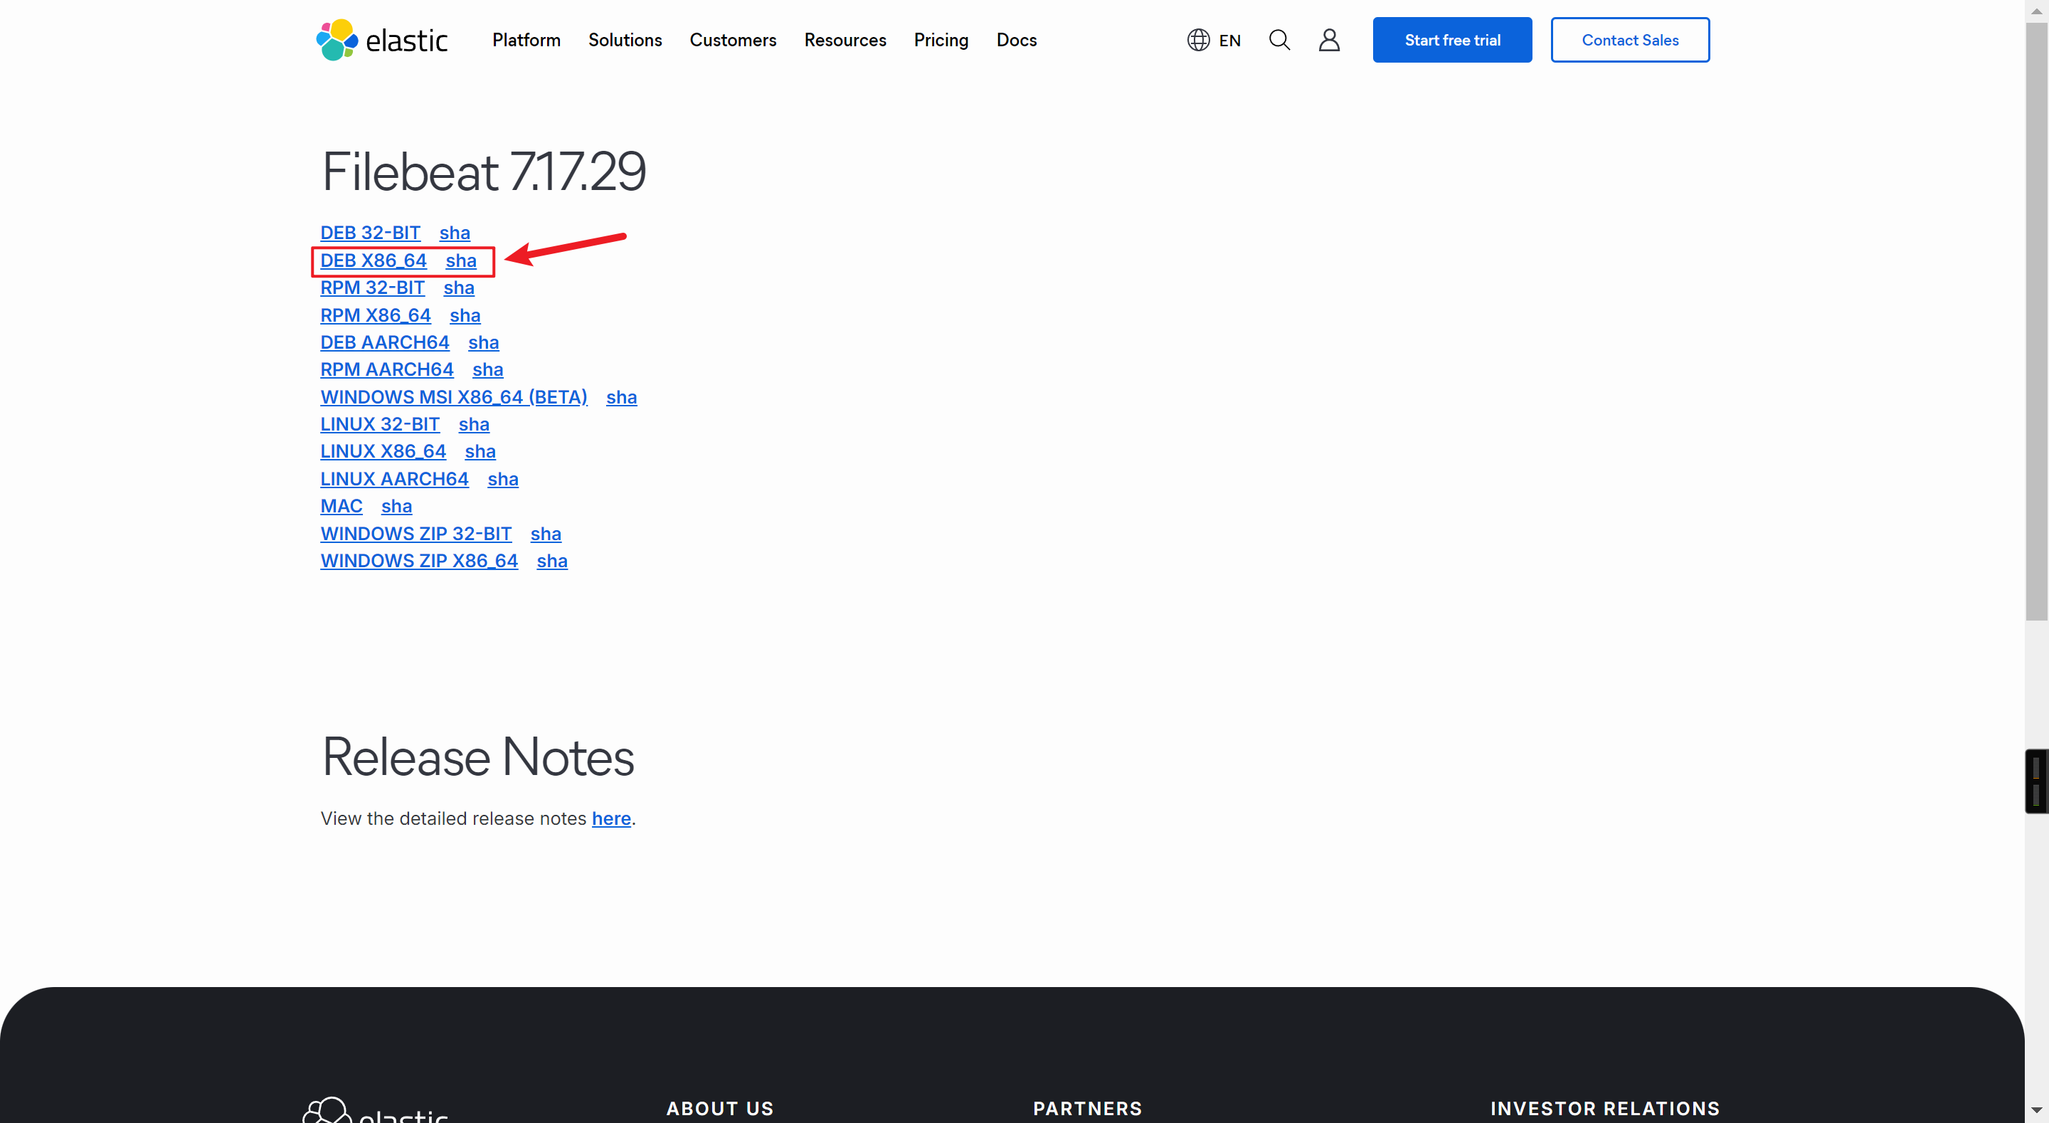The width and height of the screenshot is (2049, 1123).
Task: Open sha link for LINUX AARCH64
Action: point(504,480)
